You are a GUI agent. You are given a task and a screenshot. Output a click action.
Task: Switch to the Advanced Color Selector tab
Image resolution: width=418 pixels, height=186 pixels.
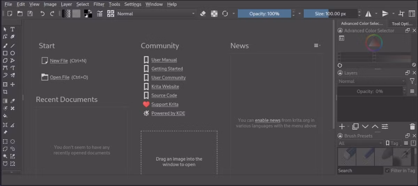[362, 24]
